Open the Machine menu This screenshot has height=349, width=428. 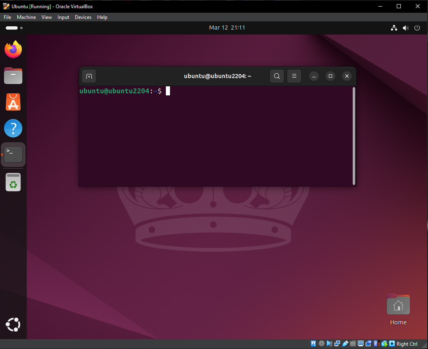click(26, 17)
